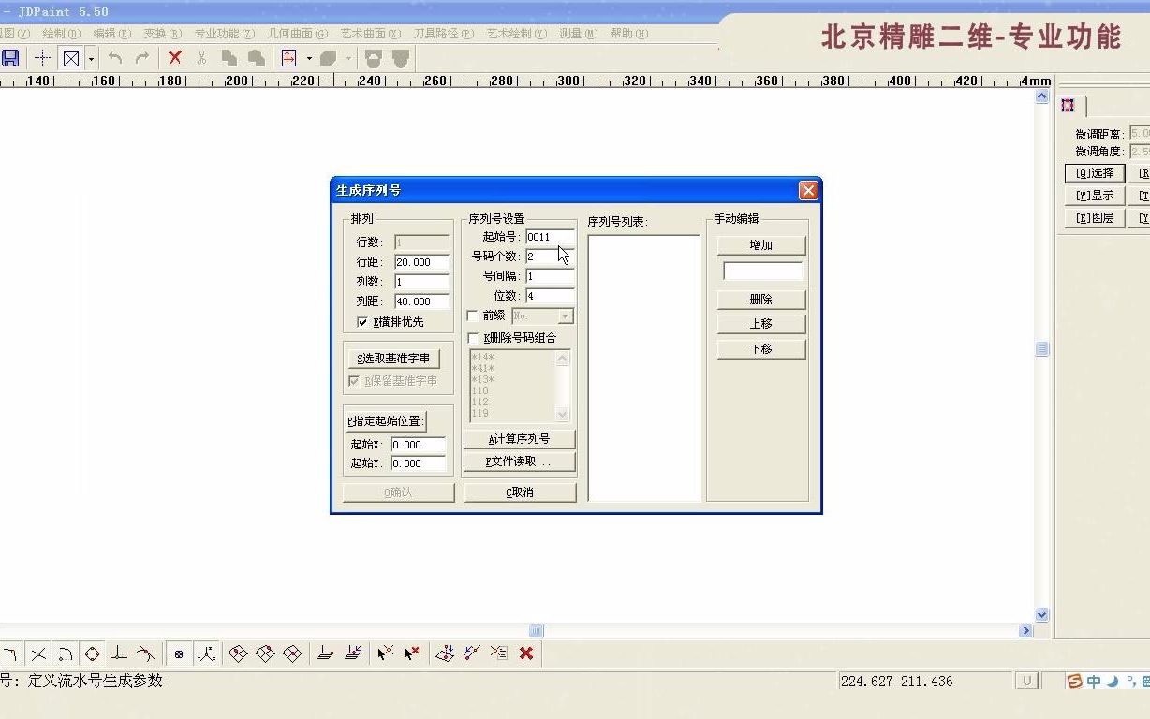Viewport: 1150px width, 719px height.
Task: Enable the 前缀 checkbox
Action: pyautogui.click(x=473, y=315)
